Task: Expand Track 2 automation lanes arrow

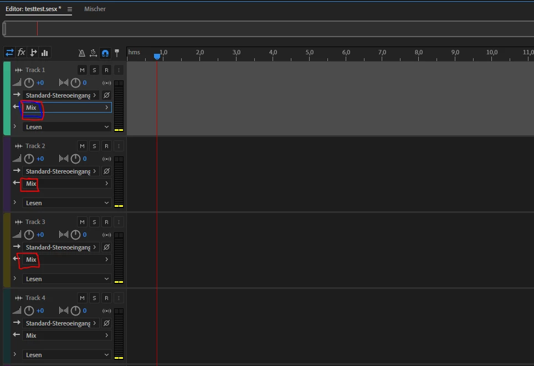Action: coord(14,202)
